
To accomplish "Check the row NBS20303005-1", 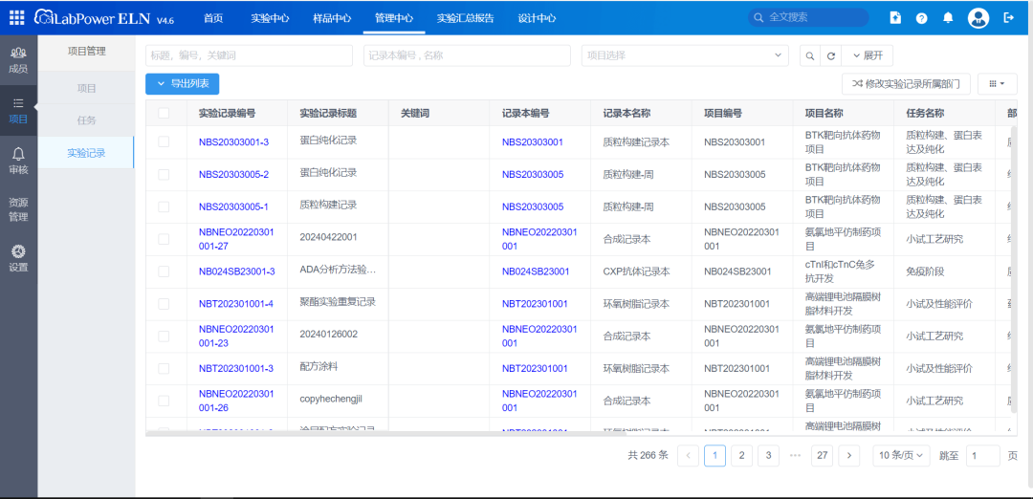I will [x=164, y=206].
